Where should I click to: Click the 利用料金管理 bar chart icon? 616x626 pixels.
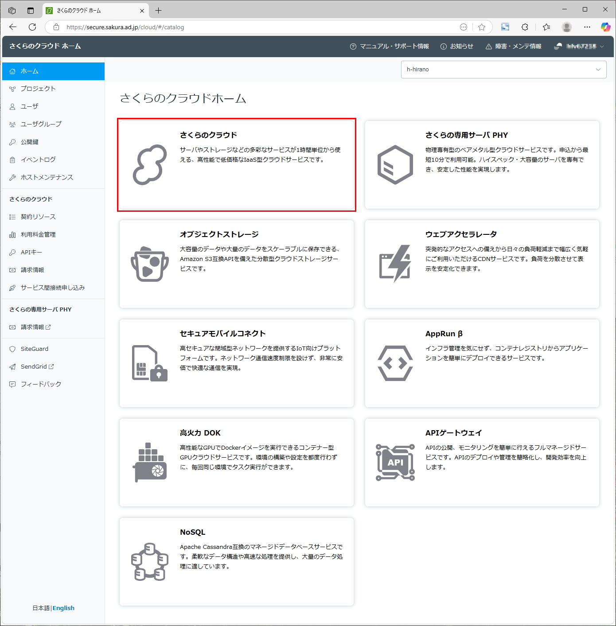(12, 235)
